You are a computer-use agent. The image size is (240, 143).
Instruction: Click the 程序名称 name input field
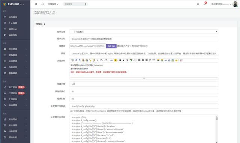click(144, 39)
